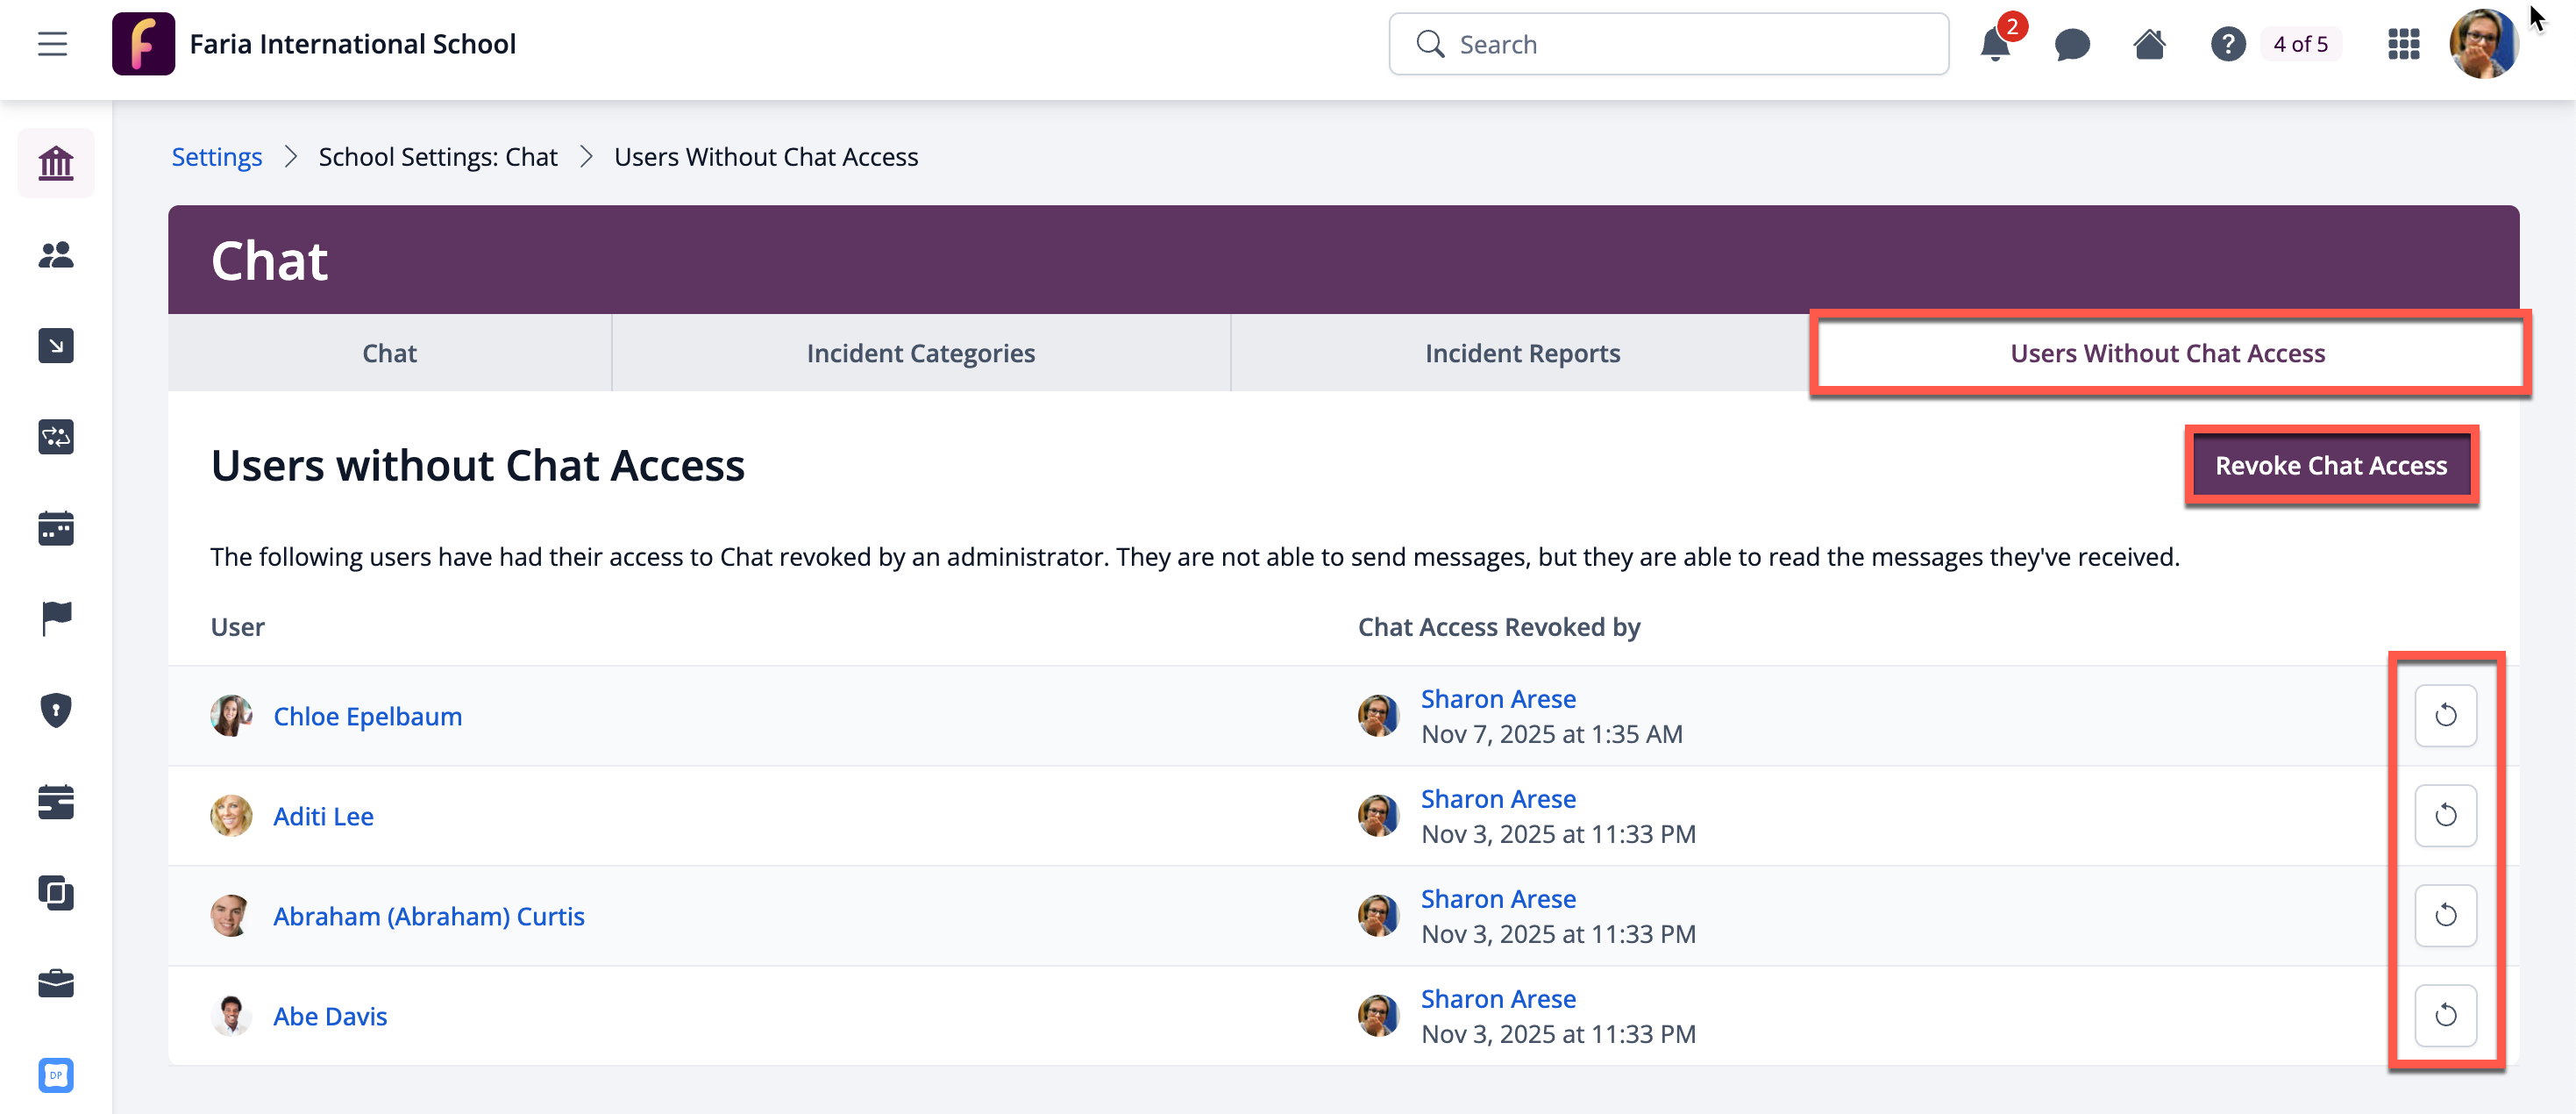Open the hamburger navigation menu
Image resolution: width=2576 pixels, height=1114 pixels.
pyautogui.click(x=52, y=44)
